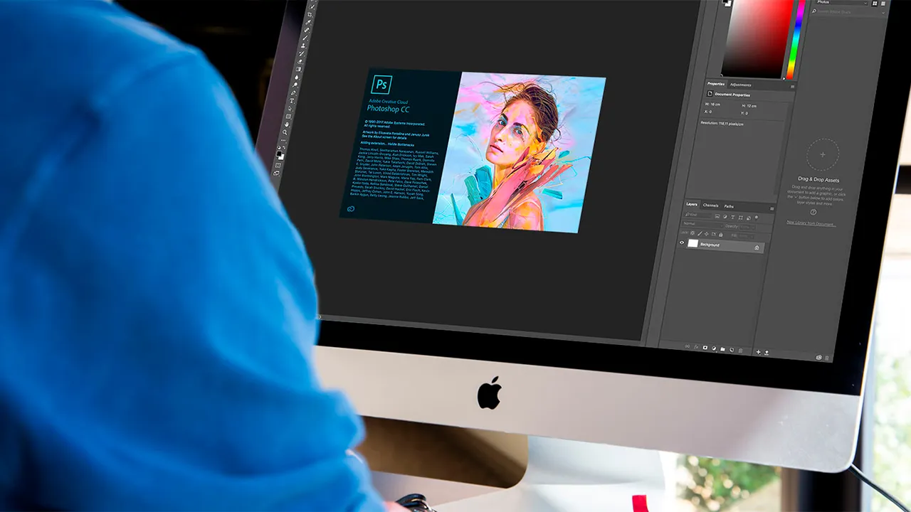Open the Photos library dropdown
The height and width of the screenshot is (512, 911).
[x=842, y=3]
